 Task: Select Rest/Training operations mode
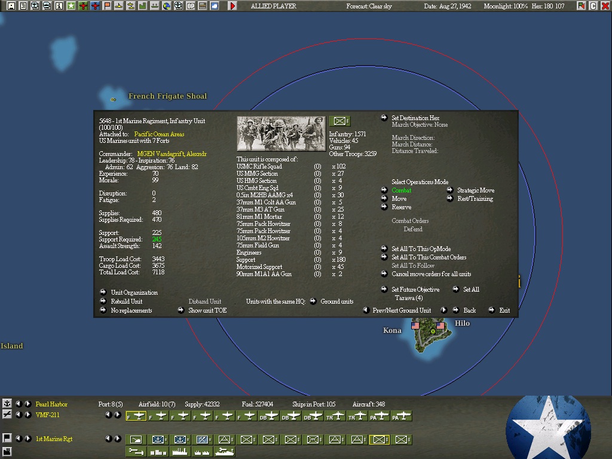tap(449, 199)
